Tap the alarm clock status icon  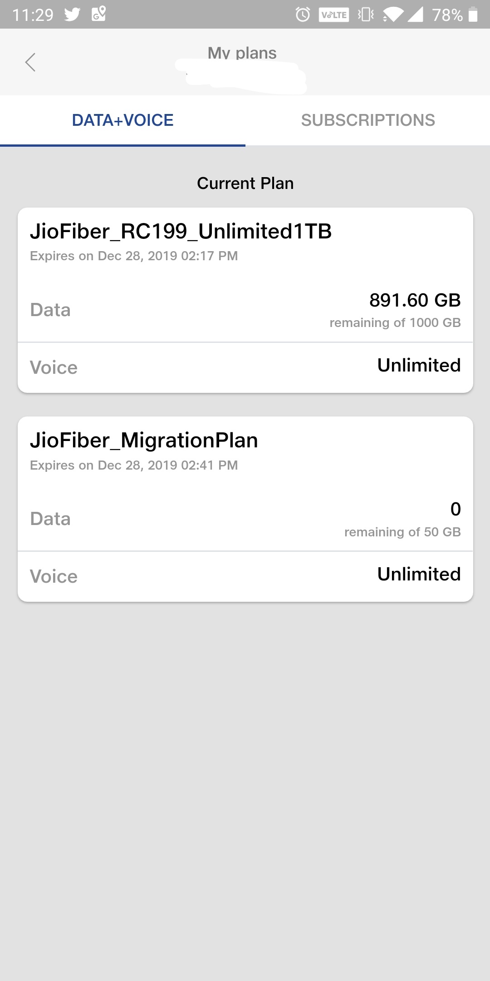(303, 15)
